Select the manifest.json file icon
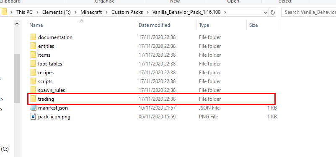The width and height of the screenshot is (336, 157). 33,108
